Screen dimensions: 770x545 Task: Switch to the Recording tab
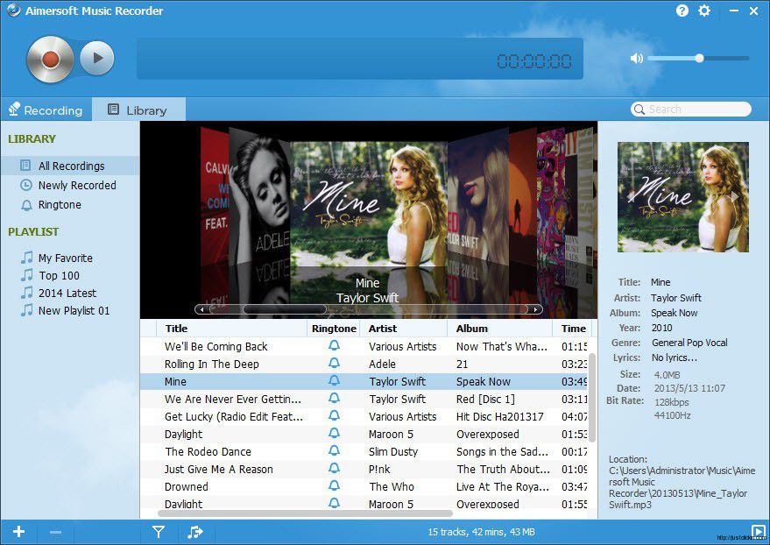[46, 110]
